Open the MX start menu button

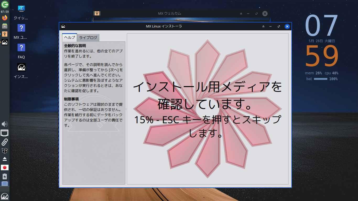pyautogui.click(x=5, y=197)
